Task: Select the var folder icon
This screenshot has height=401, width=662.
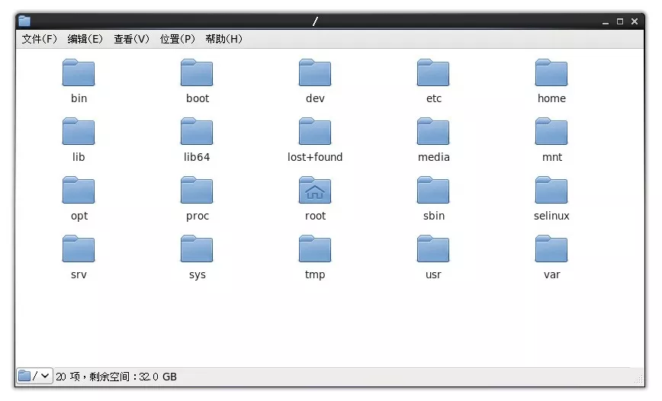Action: click(551, 249)
